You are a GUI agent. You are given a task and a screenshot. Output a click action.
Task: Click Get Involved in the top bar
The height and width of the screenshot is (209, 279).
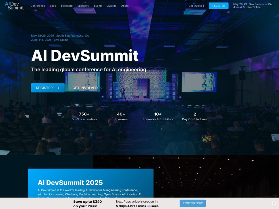[196, 6]
